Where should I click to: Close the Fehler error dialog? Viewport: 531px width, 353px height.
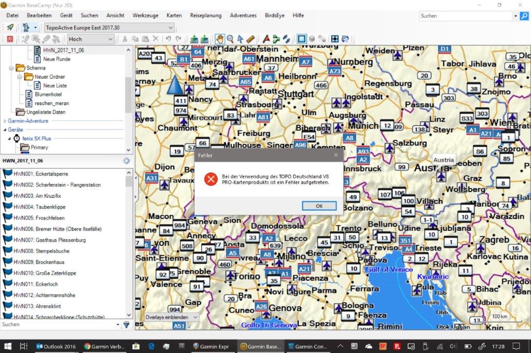(x=336, y=155)
